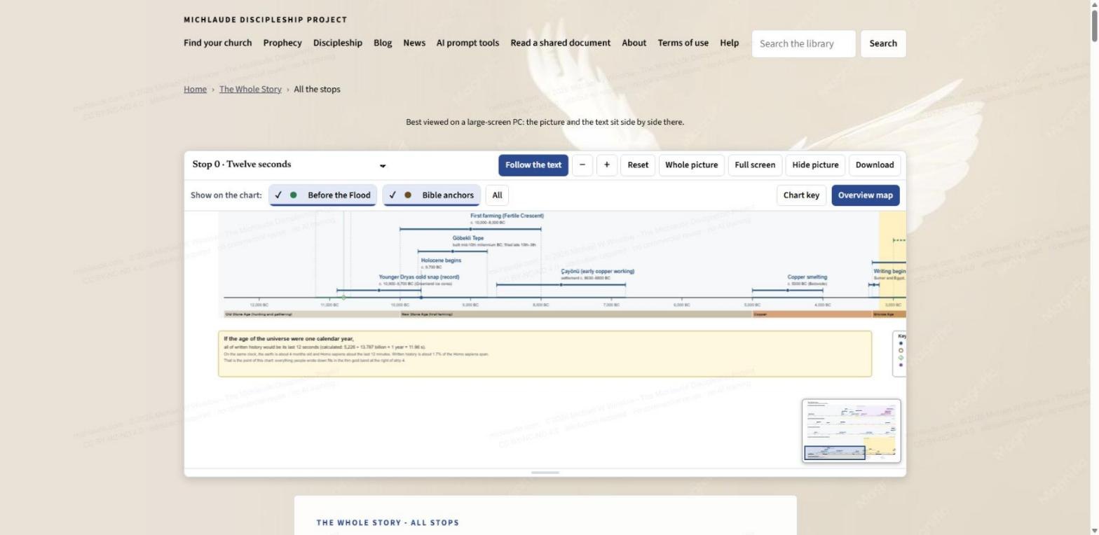
Task: Select the All chart filter
Action: tap(497, 195)
